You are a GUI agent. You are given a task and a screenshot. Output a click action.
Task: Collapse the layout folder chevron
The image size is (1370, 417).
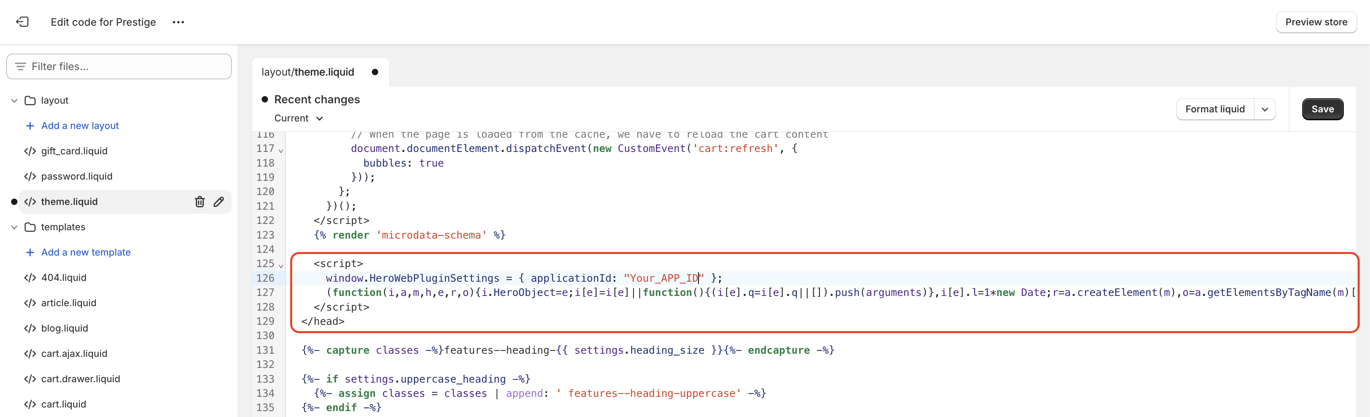coord(14,100)
